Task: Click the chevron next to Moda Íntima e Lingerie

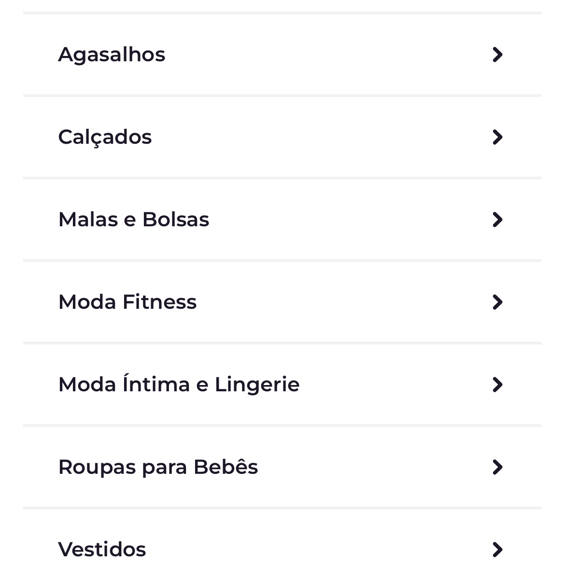Action: [x=497, y=385]
